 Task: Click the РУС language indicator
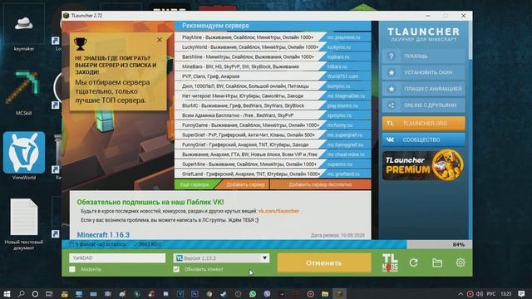[491, 293]
